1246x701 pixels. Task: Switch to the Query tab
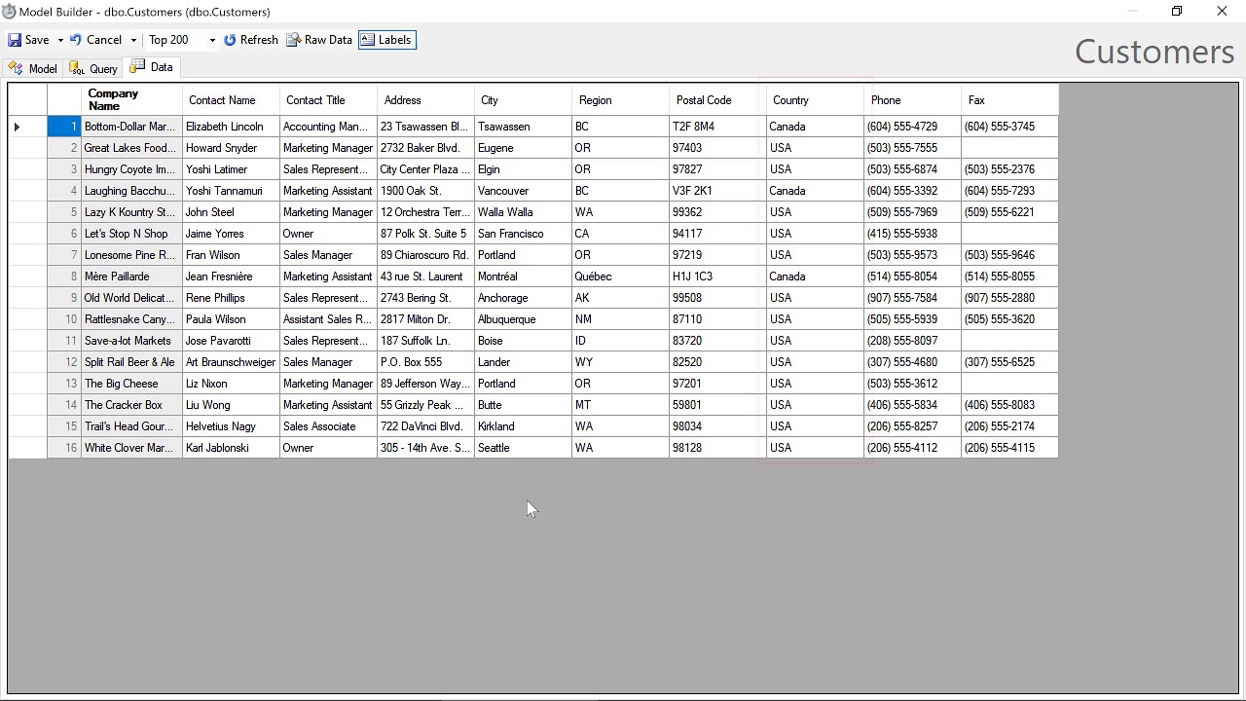pos(93,68)
